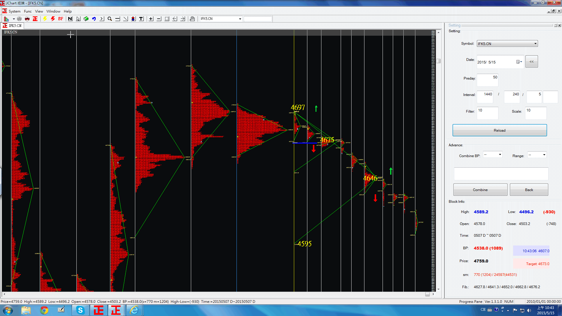Click the yellow lightning bolt icon
Image resolution: width=562 pixels, height=316 pixels.
click(45, 19)
